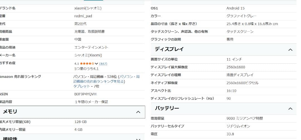
Task: Click the 4.1 rating number
Action: click(x=77, y=64)
